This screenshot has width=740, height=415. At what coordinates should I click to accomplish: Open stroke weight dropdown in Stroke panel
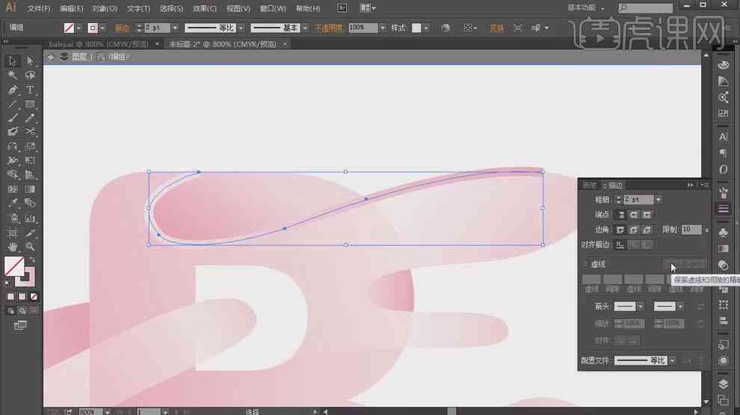(658, 200)
